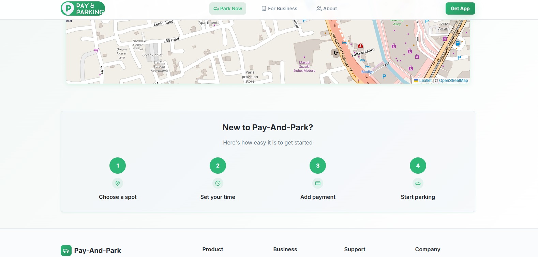This screenshot has height=257, width=538.
Task: Click the Dream Flower Lyra map label
Action: [122, 53]
